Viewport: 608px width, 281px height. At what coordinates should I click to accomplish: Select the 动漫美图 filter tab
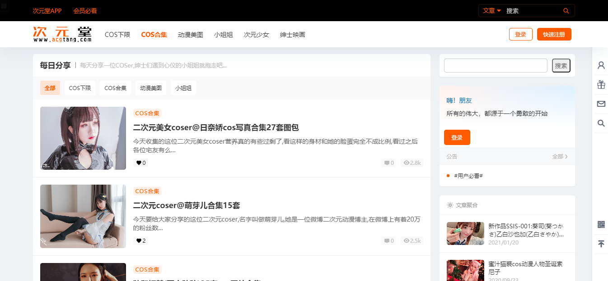[x=151, y=88]
